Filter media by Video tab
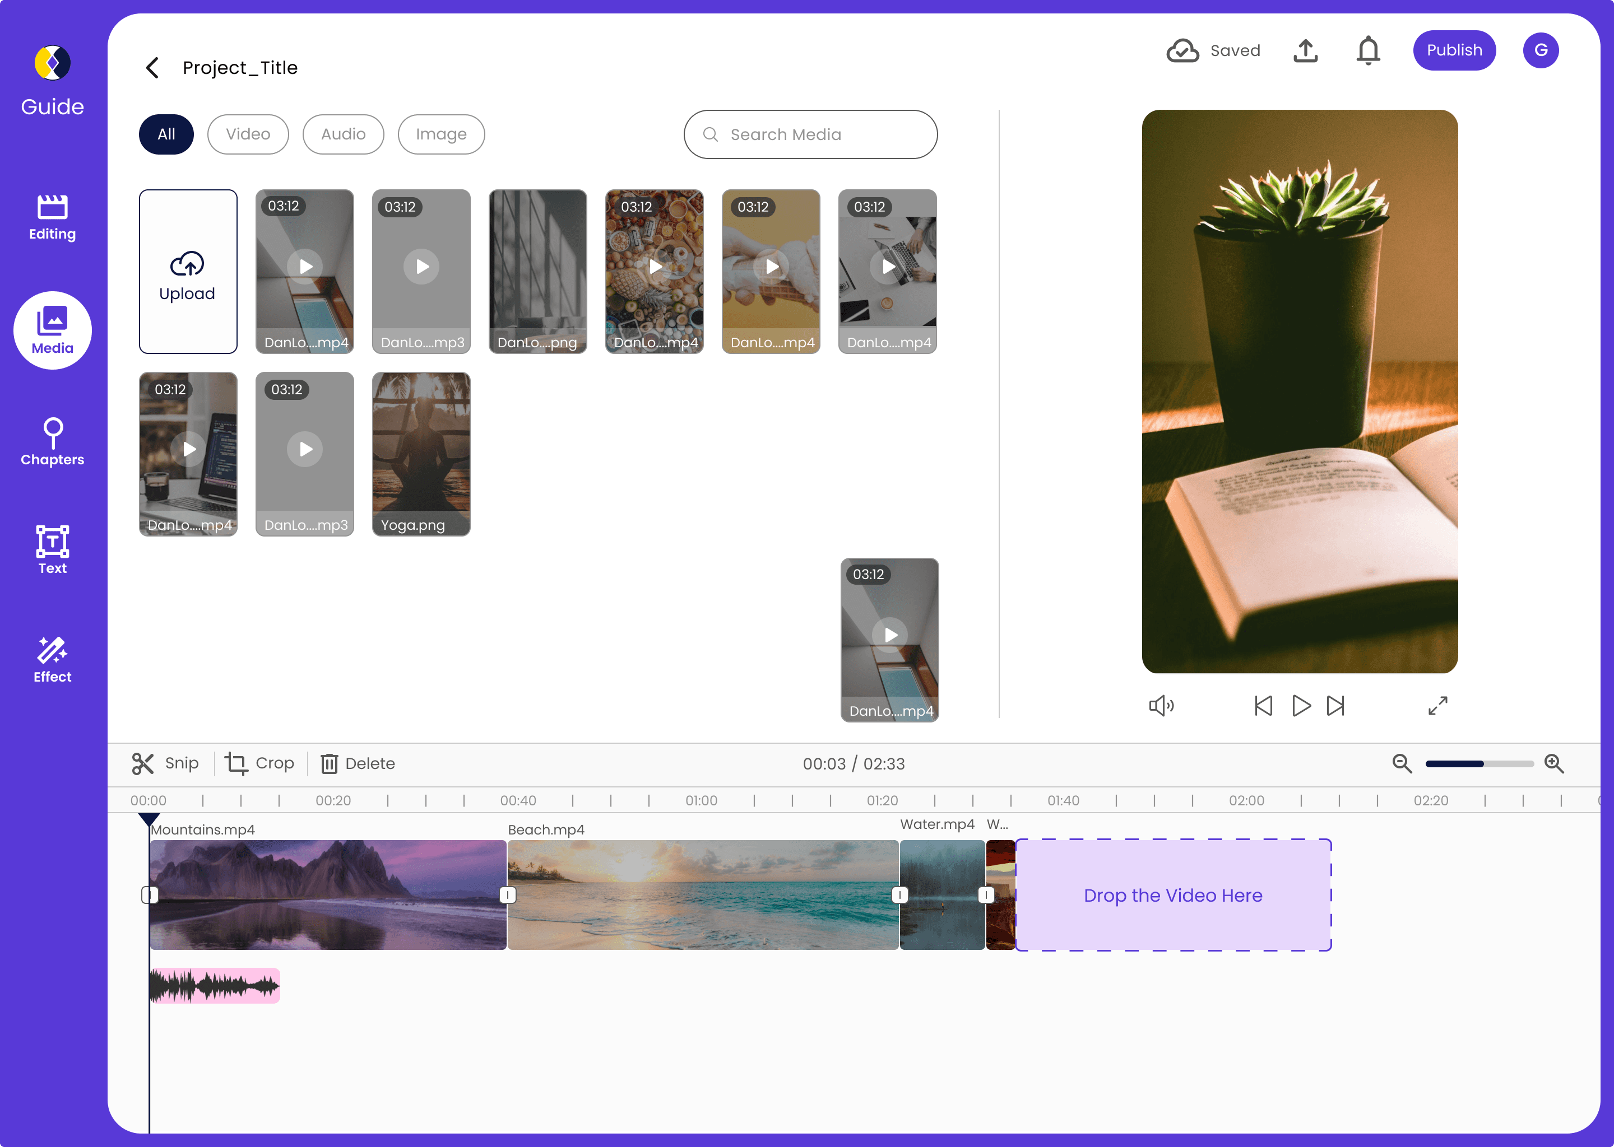 pos(248,134)
